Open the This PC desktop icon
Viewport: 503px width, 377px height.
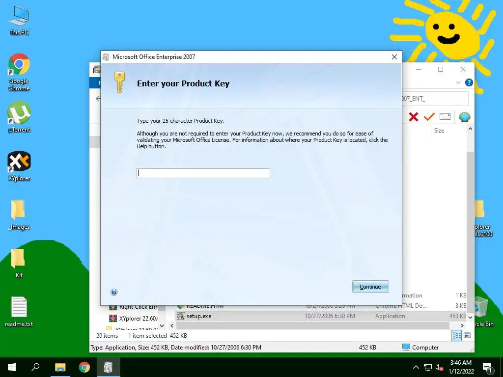[x=19, y=21]
